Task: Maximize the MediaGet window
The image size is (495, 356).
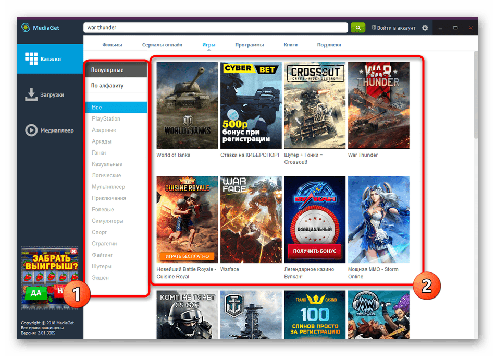Action: click(455, 28)
